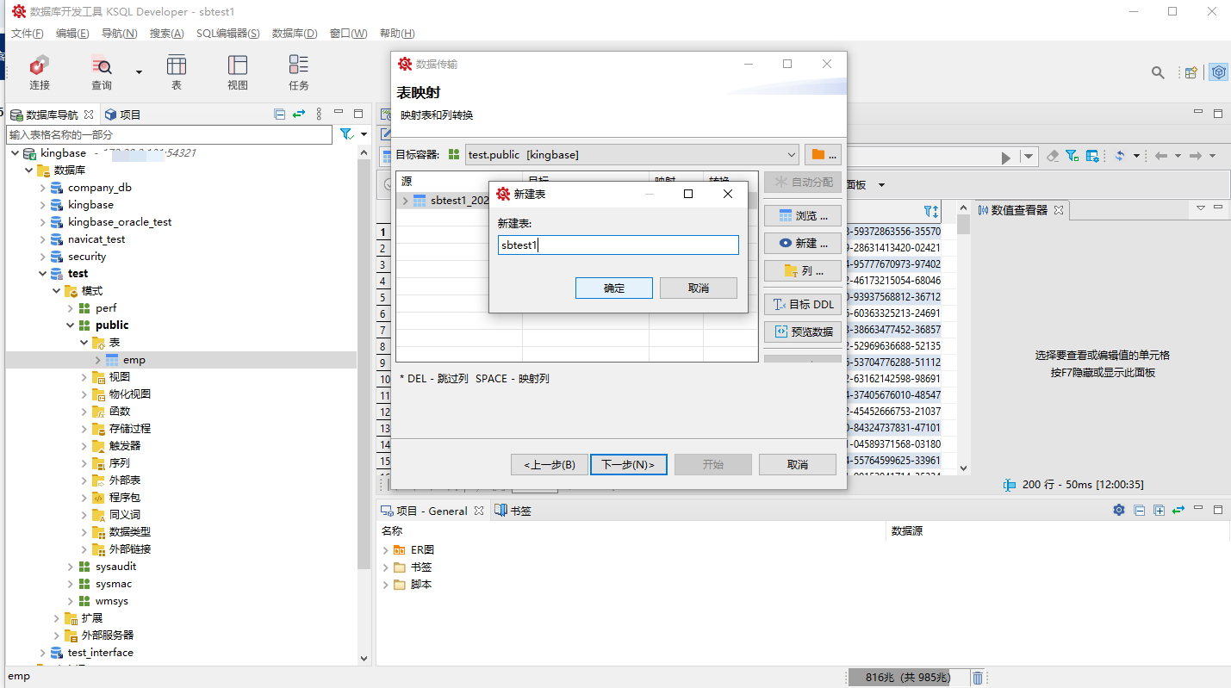This screenshot has height=688, width=1231.
Task: Open the navigator view menu dots icon
Action: pos(319,114)
